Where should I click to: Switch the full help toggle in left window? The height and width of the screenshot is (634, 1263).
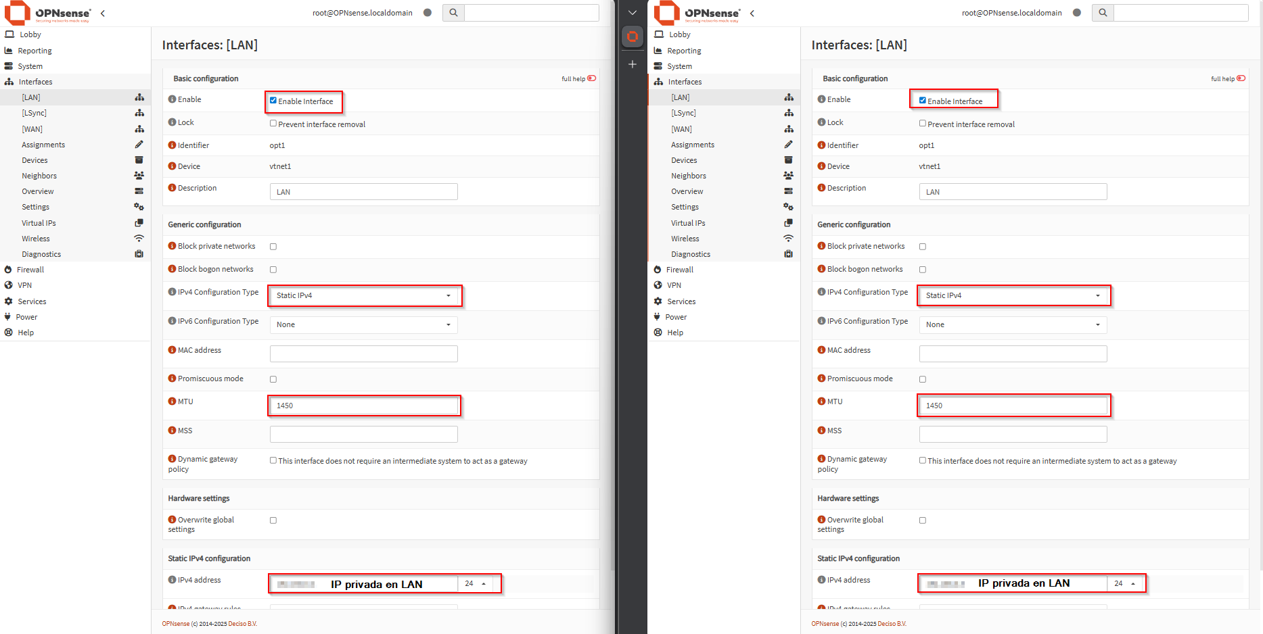pyautogui.click(x=591, y=78)
